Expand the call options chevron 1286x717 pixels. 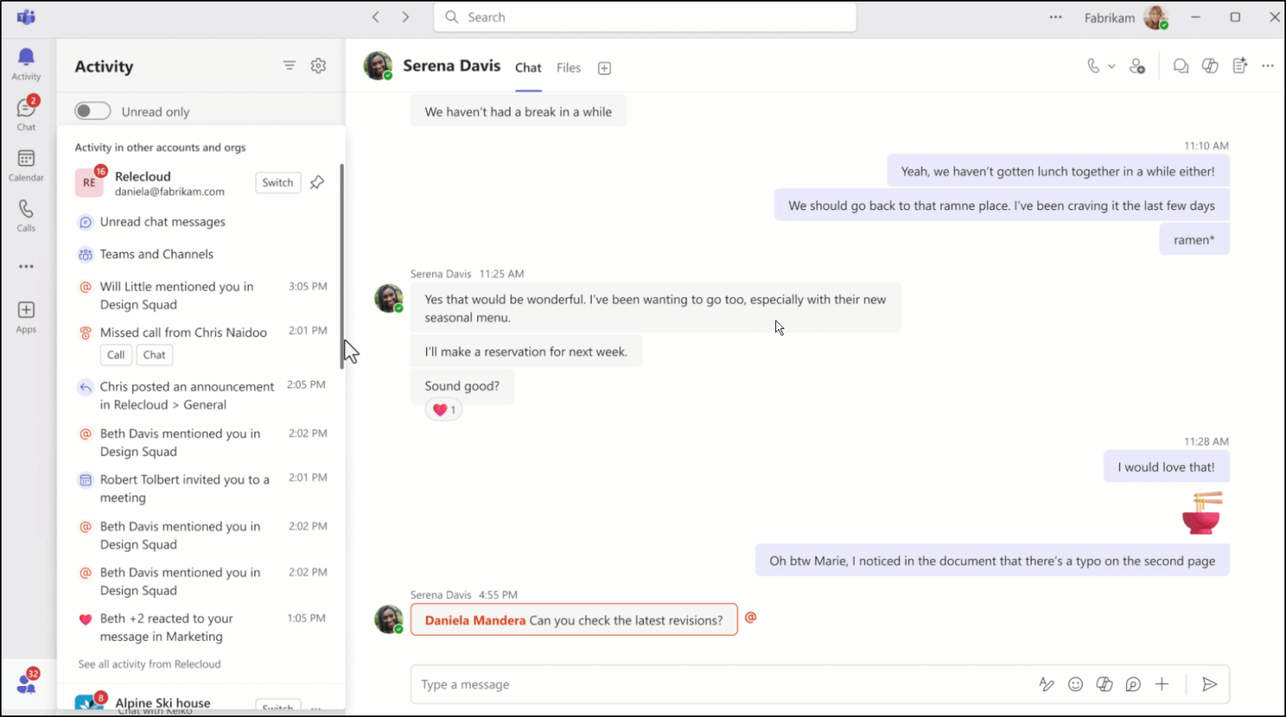point(1111,65)
